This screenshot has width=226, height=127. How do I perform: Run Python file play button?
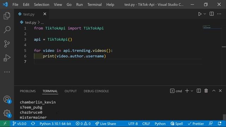(200, 14)
